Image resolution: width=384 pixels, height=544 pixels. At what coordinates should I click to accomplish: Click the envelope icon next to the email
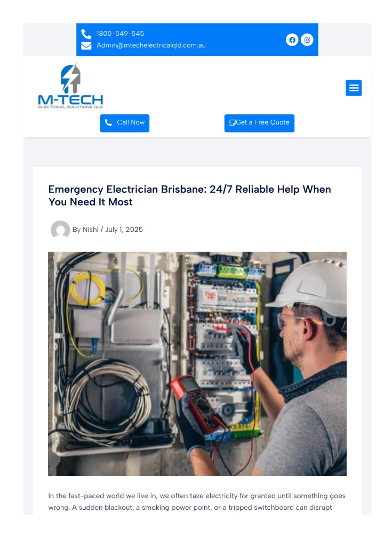pyautogui.click(x=86, y=46)
